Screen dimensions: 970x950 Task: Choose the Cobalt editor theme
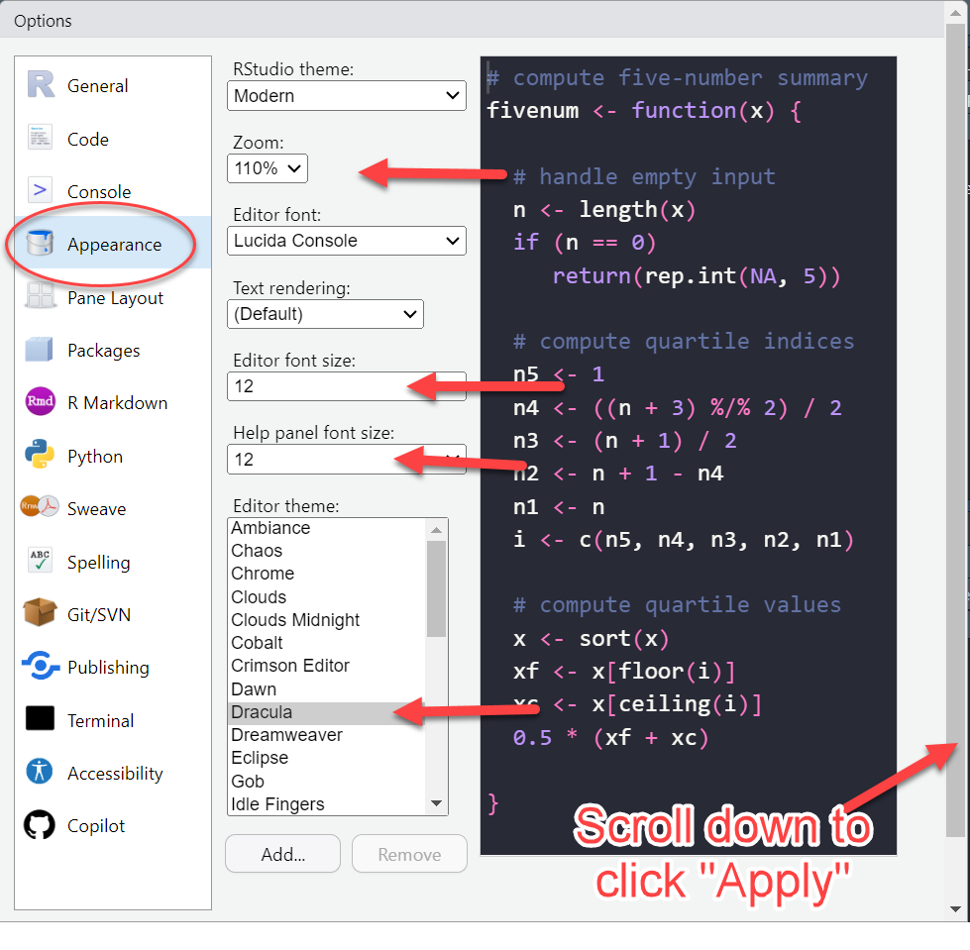(x=258, y=643)
